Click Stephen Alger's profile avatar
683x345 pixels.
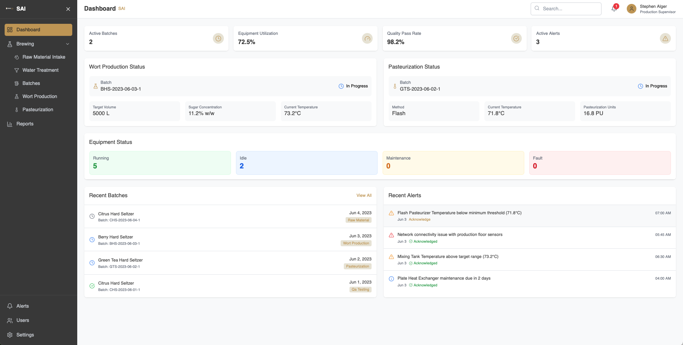click(631, 9)
